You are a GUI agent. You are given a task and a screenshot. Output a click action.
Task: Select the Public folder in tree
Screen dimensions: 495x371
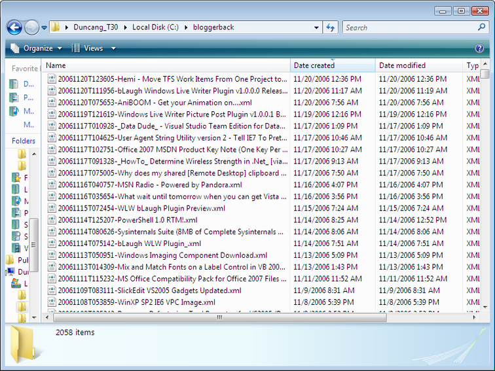point(18,260)
